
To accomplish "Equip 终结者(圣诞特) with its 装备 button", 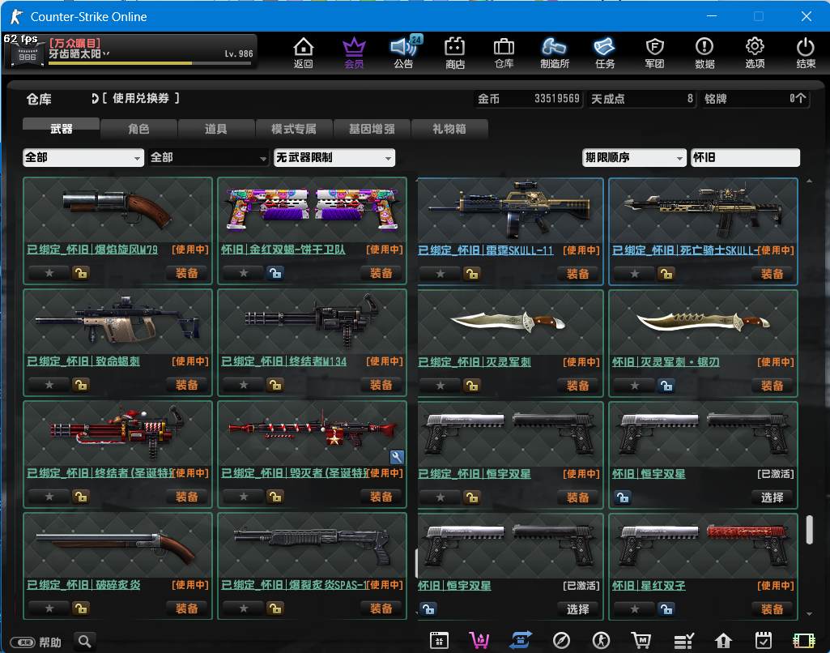I will (186, 497).
